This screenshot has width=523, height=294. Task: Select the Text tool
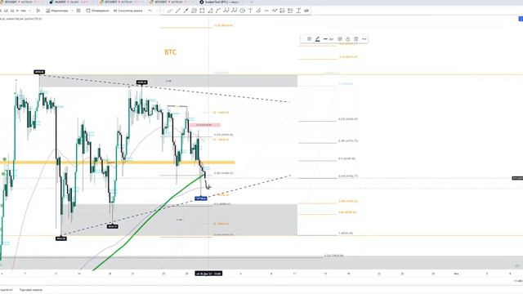click(250, 11)
